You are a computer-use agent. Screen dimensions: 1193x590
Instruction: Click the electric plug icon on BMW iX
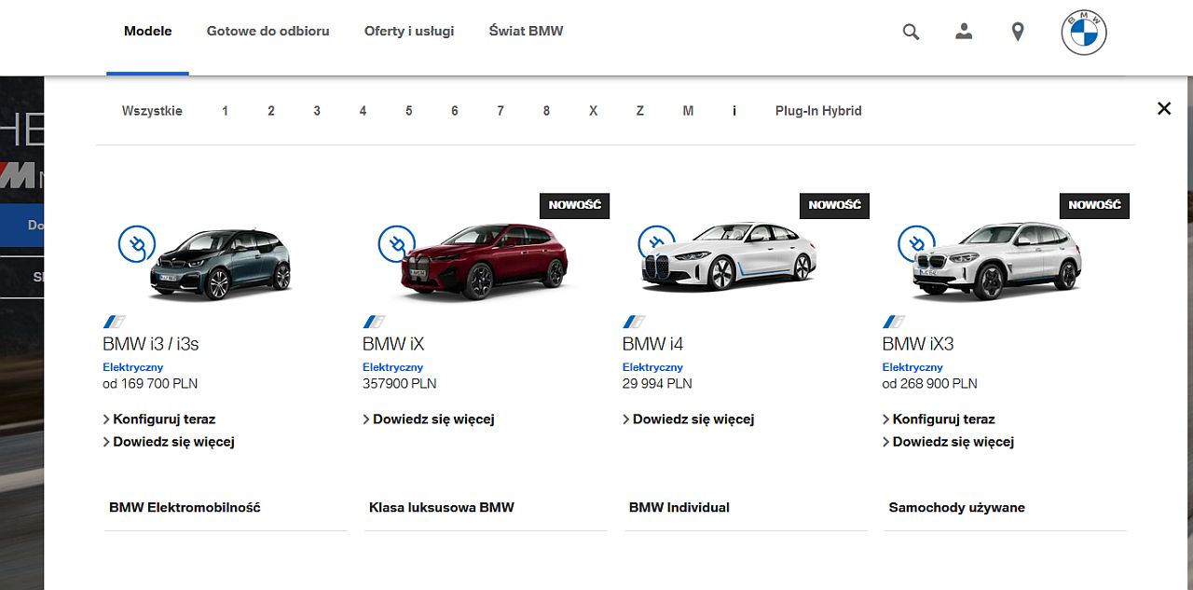tap(397, 244)
